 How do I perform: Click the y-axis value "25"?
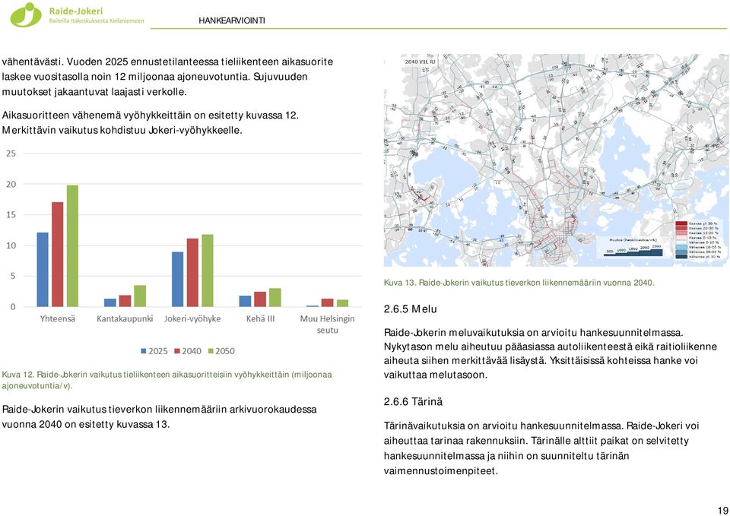[x=11, y=154]
